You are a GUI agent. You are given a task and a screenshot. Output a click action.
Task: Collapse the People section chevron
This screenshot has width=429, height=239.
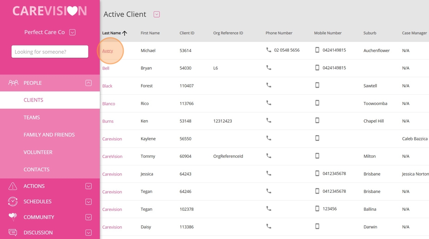click(x=88, y=83)
